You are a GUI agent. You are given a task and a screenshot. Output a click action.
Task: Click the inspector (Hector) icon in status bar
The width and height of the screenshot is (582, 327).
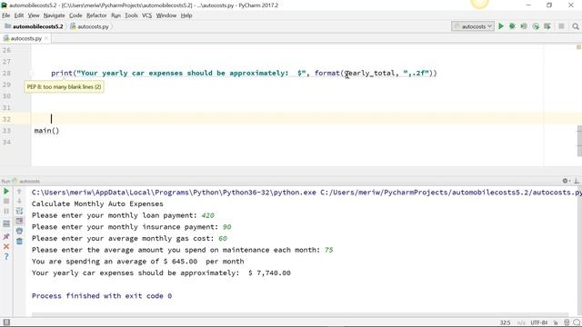tap(567, 322)
